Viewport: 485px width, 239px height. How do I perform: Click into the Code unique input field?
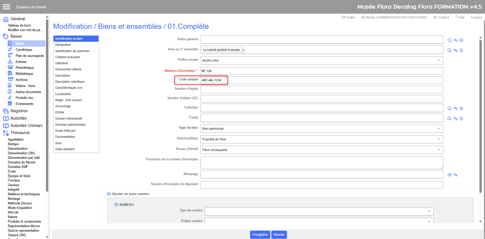point(321,80)
